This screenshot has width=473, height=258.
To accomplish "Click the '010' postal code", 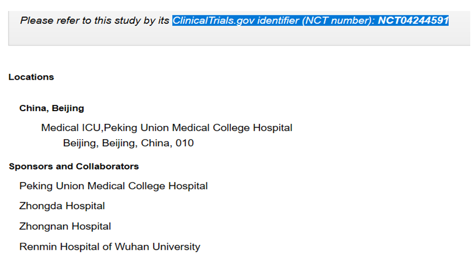I will click(x=184, y=143).
